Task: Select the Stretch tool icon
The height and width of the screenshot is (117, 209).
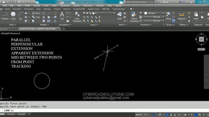Action: point(33,21)
